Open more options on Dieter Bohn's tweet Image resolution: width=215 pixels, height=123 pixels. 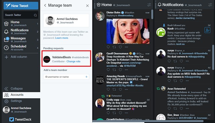point(126,47)
